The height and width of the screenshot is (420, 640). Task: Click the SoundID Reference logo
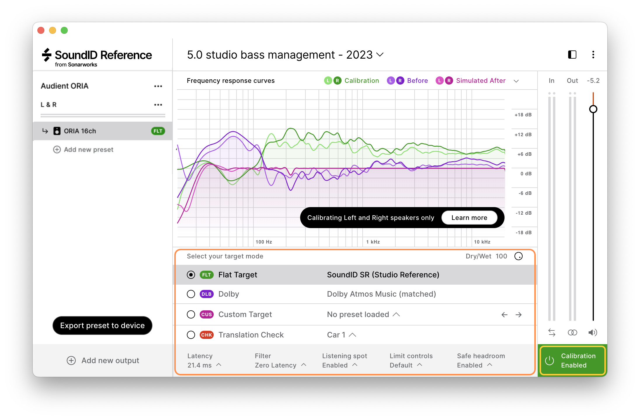(x=96, y=55)
